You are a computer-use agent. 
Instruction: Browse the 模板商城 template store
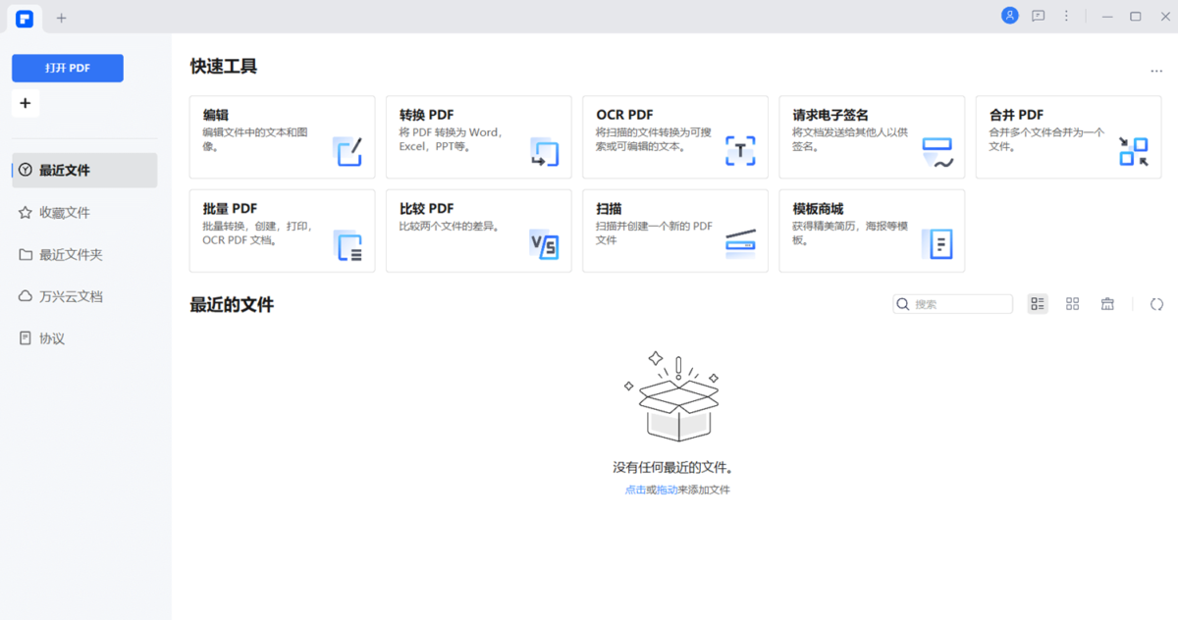(871, 231)
